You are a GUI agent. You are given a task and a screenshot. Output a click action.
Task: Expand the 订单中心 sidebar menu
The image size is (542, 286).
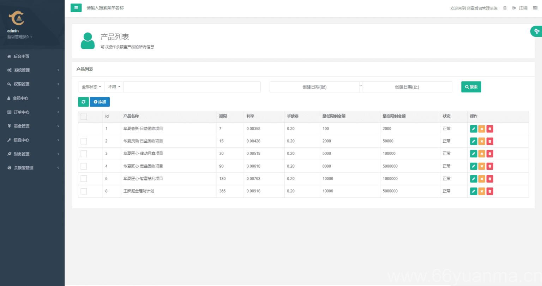pos(32,112)
